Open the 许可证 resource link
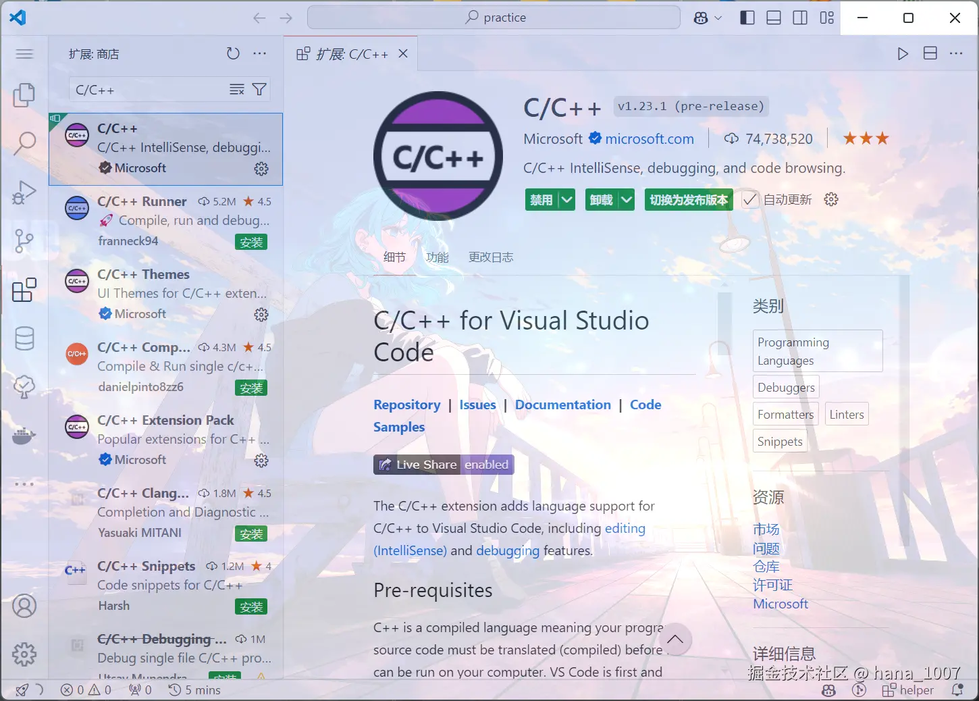The image size is (979, 701). (773, 585)
